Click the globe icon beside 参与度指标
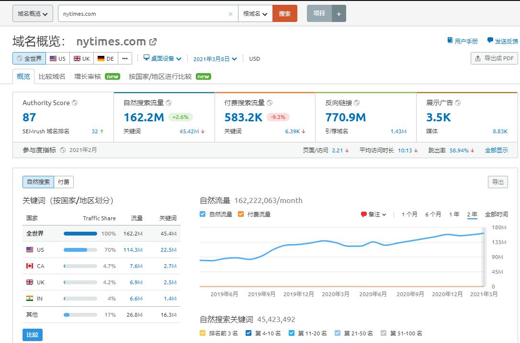The width and height of the screenshot is (520, 343). (x=63, y=150)
